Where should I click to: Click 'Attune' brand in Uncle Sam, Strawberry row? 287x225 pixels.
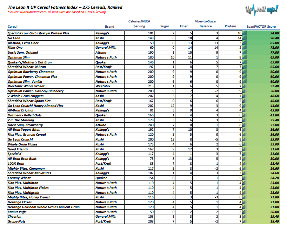tap(109, 125)
